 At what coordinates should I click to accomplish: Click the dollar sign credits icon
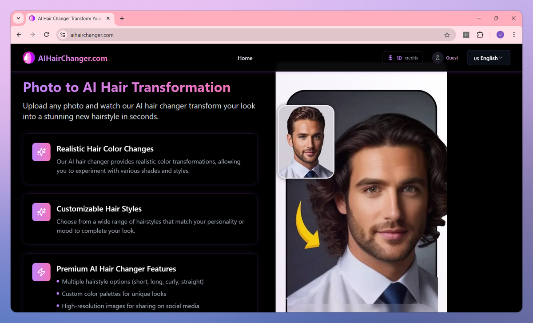pos(390,58)
